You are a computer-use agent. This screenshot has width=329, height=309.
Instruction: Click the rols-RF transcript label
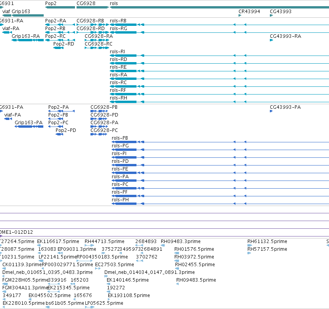[x=118, y=90]
